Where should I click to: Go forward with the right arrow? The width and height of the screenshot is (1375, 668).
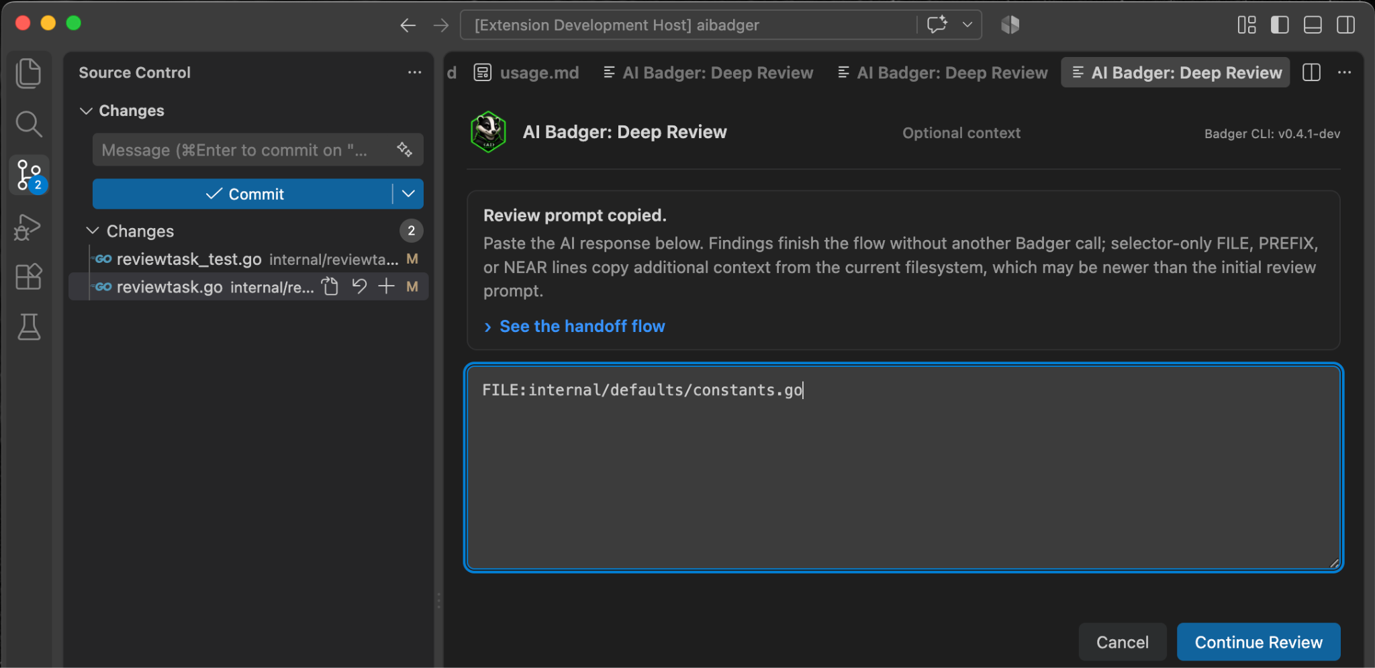441,25
